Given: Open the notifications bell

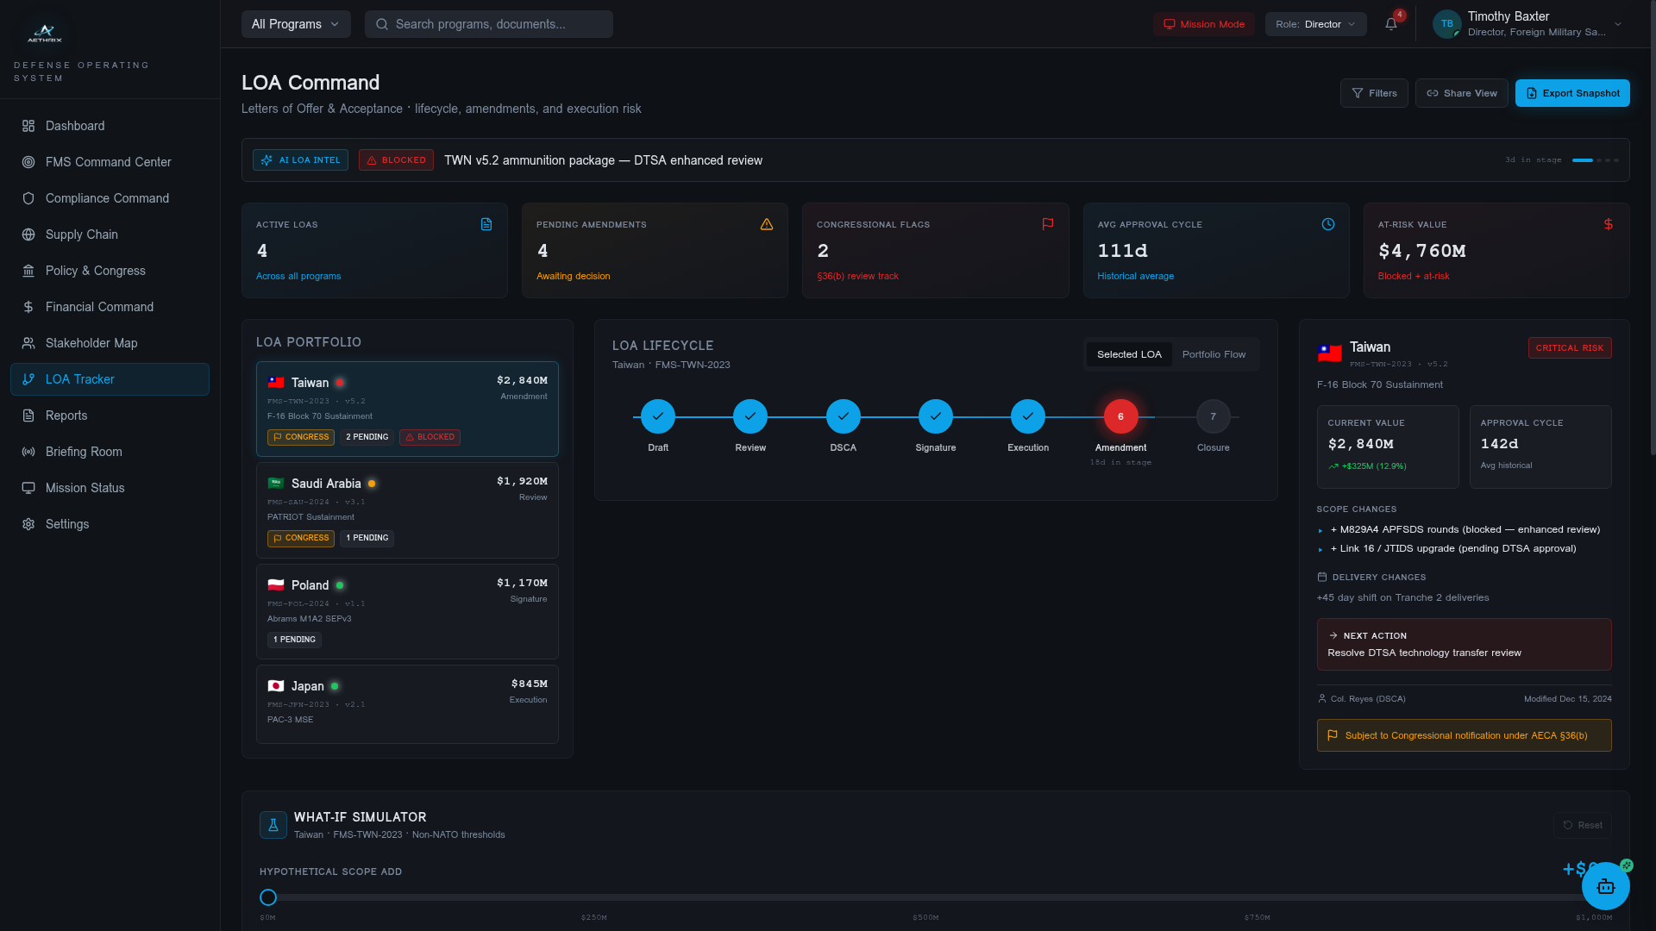Looking at the screenshot, I should [x=1391, y=24].
